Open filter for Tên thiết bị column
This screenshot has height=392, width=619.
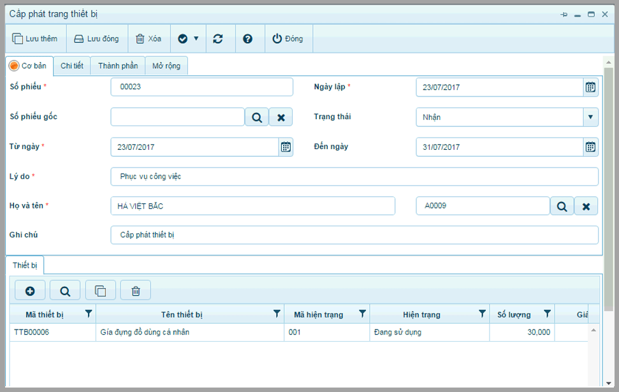277,314
